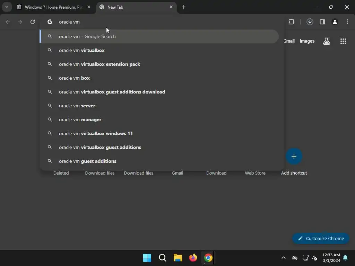Open File Explorer from taskbar

tap(178, 258)
